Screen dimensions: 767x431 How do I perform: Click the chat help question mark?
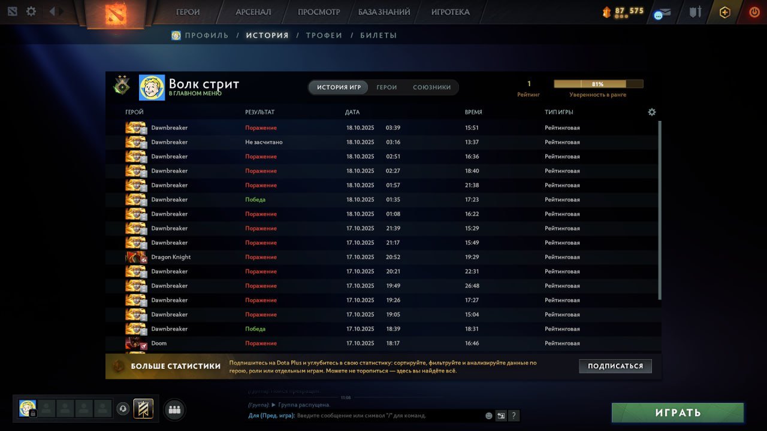pos(514,415)
